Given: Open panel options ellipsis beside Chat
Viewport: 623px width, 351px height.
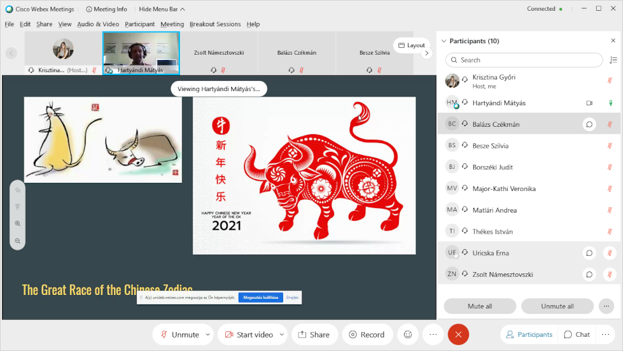Looking at the screenshot, I should coord(605,335).
